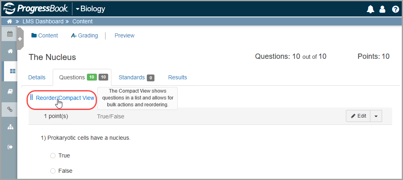
Task: Click the Content breadcrumb item
Action: click(82, 21)
